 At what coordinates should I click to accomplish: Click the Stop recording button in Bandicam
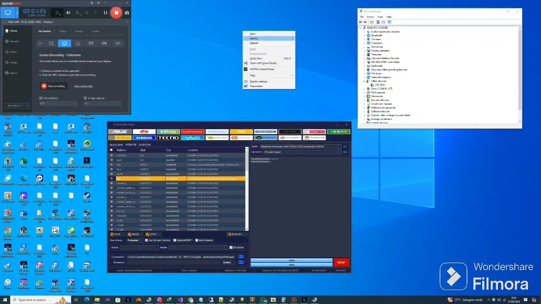tap(53, 86)
